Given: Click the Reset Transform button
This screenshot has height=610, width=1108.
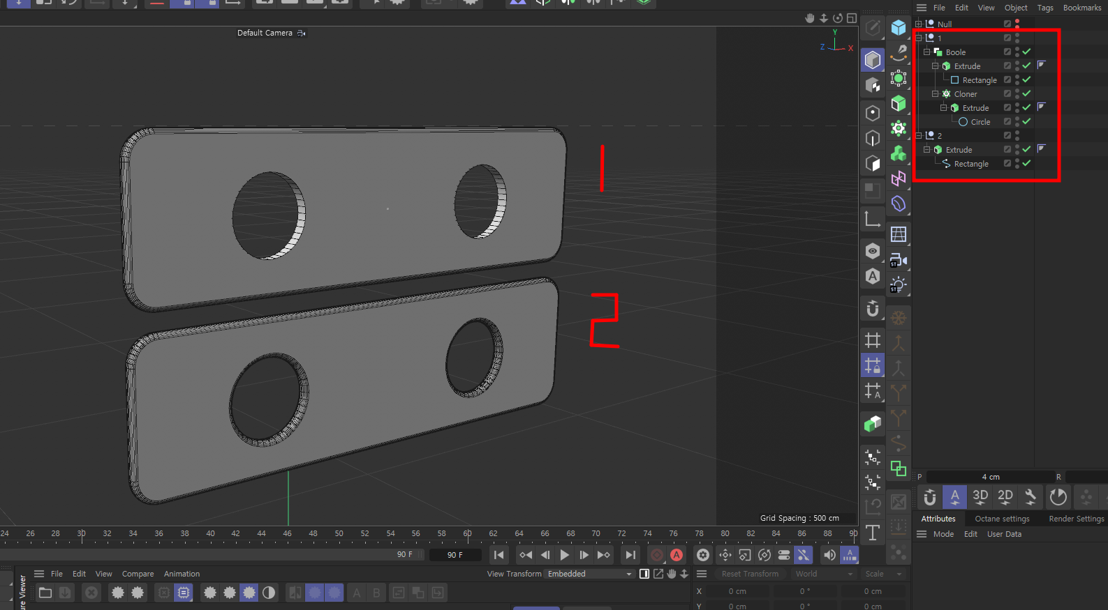Looking at the screenshot, I should pyautogui.click(x=750, y=574).
